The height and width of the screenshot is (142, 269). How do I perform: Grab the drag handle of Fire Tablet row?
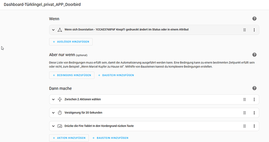(244, 126)
